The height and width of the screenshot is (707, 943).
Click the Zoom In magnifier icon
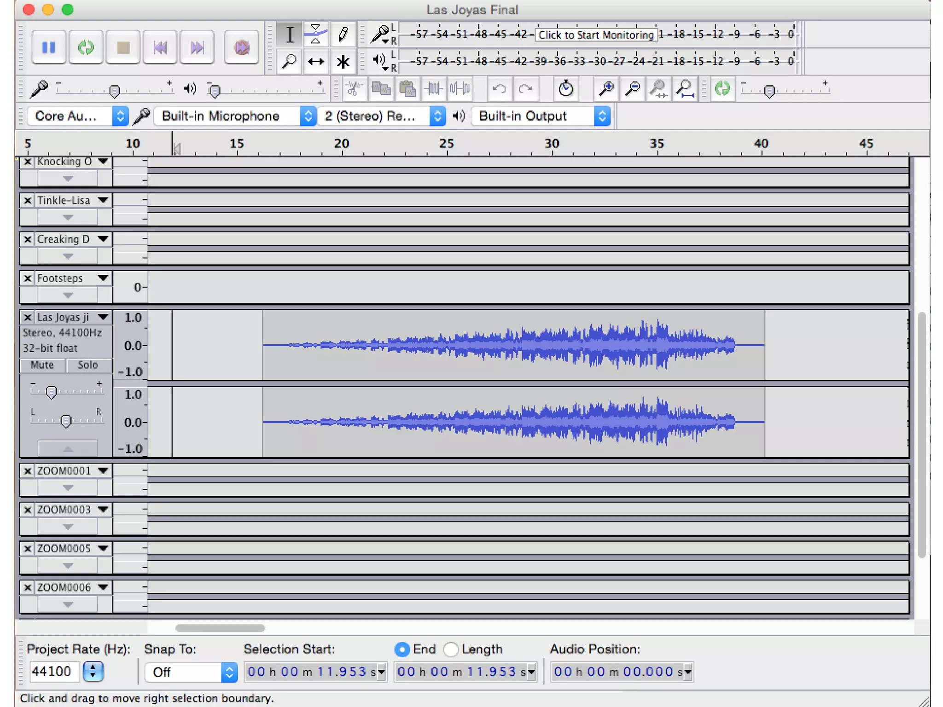[606, 88]
